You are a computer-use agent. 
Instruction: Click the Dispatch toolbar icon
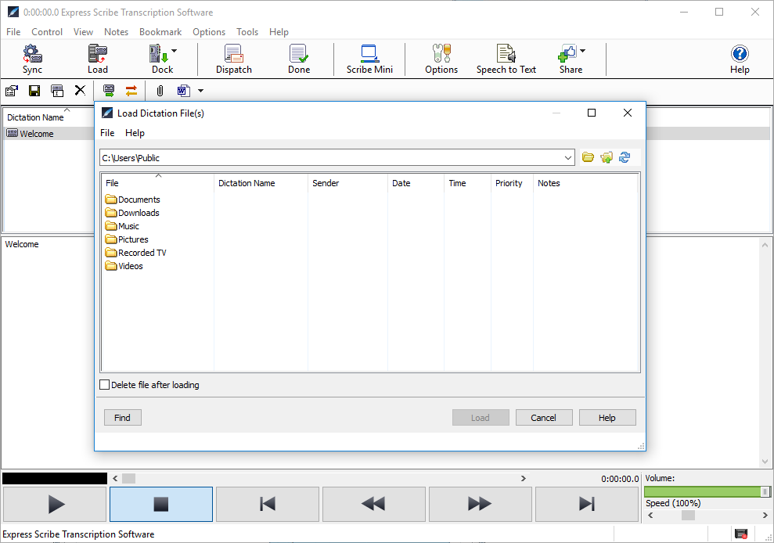point(233,57)
